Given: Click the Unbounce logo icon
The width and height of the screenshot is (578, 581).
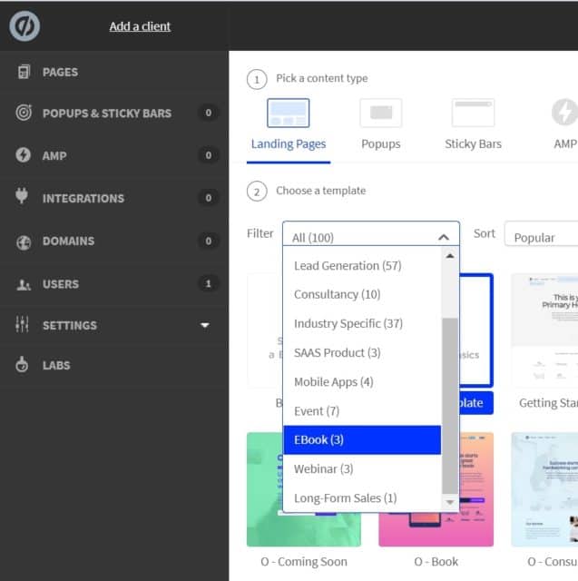Looking at the screenshot, I should [24, 26].
